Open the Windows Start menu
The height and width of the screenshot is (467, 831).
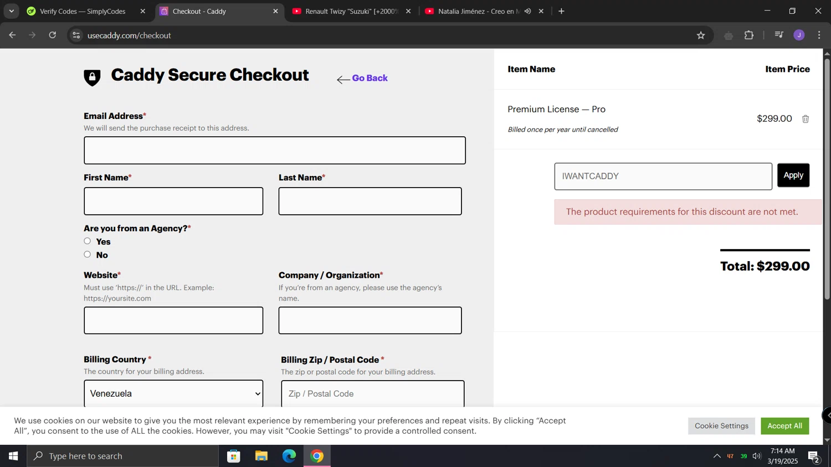[13, 456]
